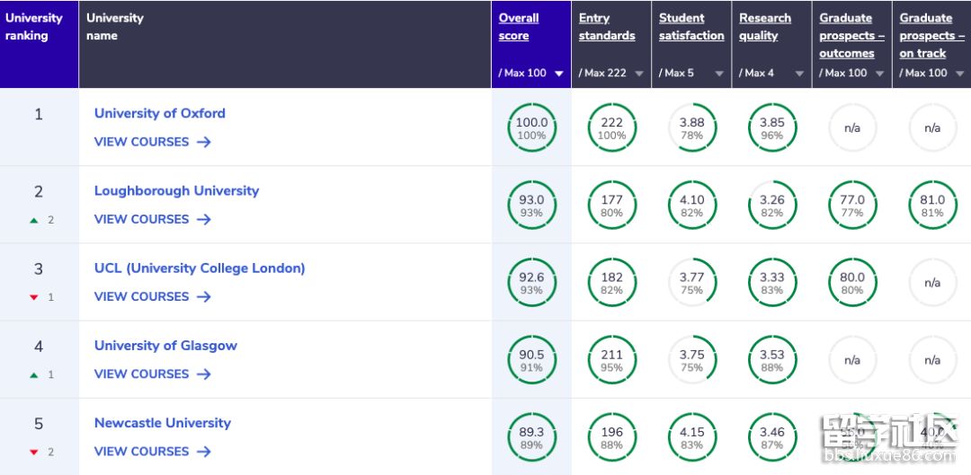Click Oxford's 100.0 overall score circle

[x=531, y=128]
